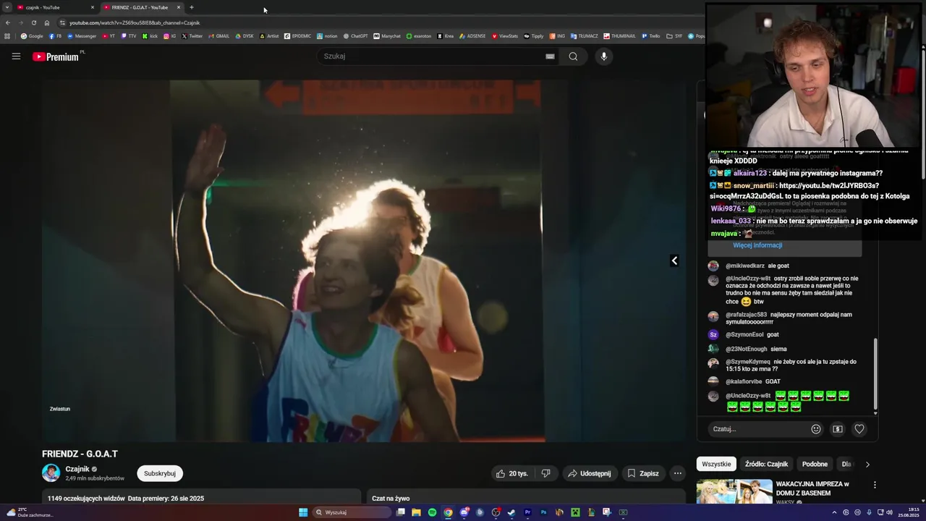Select the Podobne filter chip
926x521 pixels.
click(x=815, y=464)
